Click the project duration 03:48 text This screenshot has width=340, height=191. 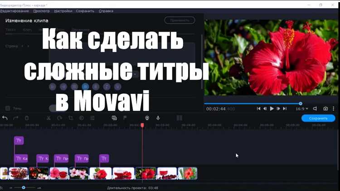tap(132, 188)
